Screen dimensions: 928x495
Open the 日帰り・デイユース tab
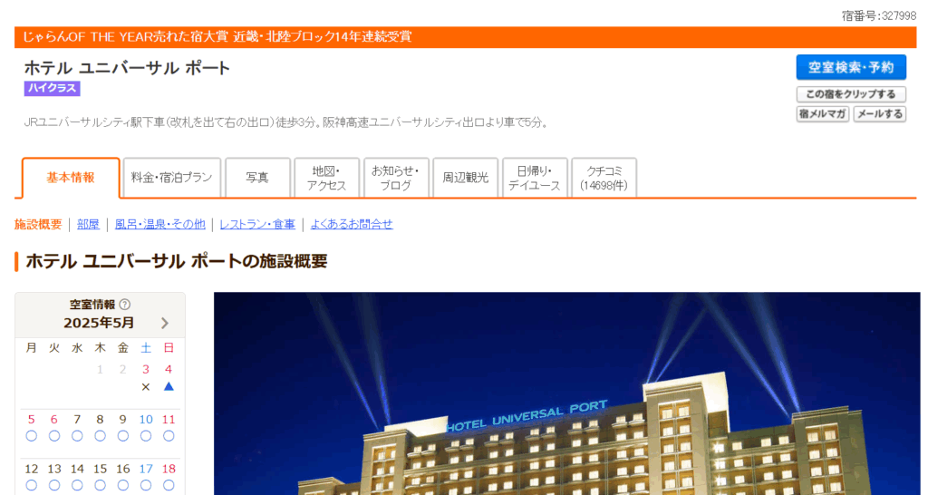(535, 178)
